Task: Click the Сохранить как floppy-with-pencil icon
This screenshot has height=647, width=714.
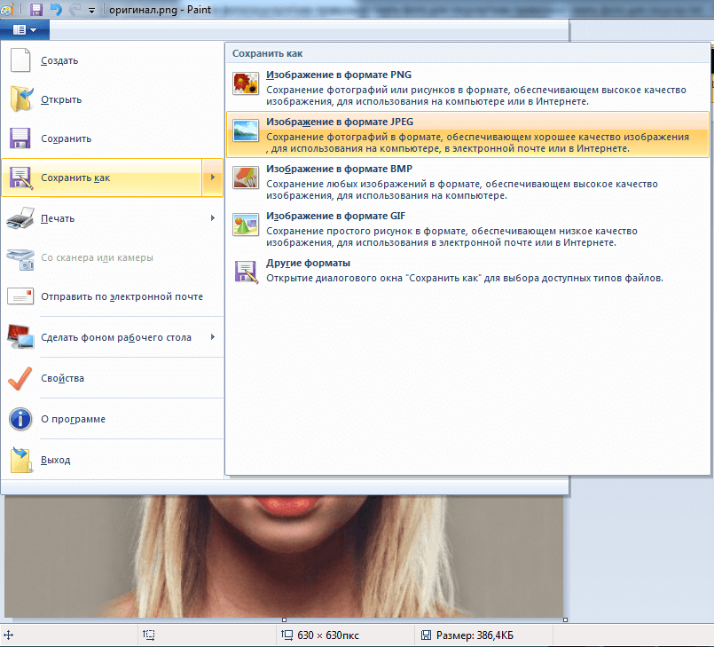Action: pos(20,178)
